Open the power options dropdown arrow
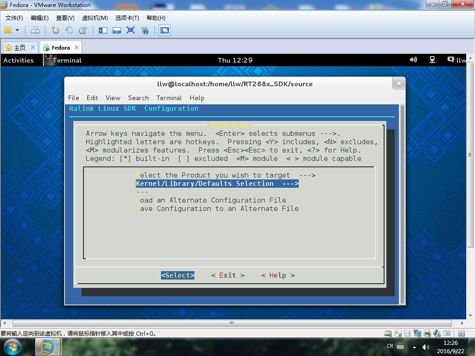 pos(17,30)
